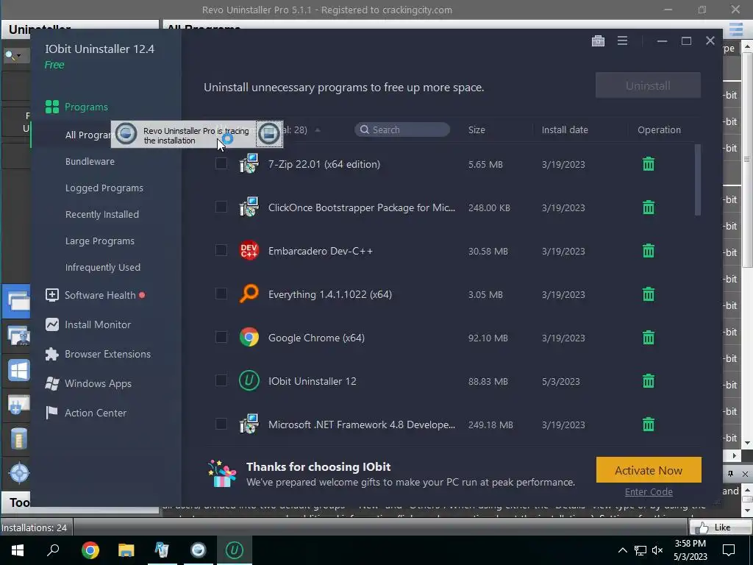Click the Activate Now button
Image resolution: width=753 pixels, height=565 pixels.
tap(649, 470)
